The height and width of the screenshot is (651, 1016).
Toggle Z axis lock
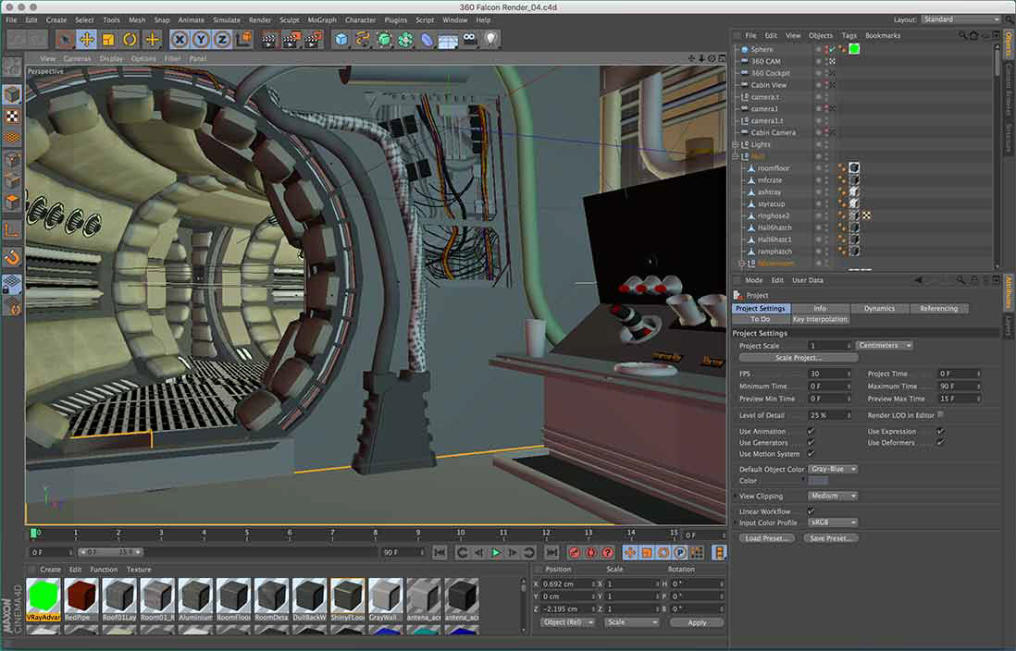pyautogui.click(x=222, y=40)
